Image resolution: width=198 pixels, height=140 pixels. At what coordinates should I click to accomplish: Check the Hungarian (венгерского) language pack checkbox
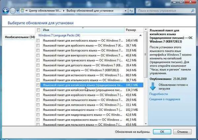pyautogui.click(x=38, y=55)
